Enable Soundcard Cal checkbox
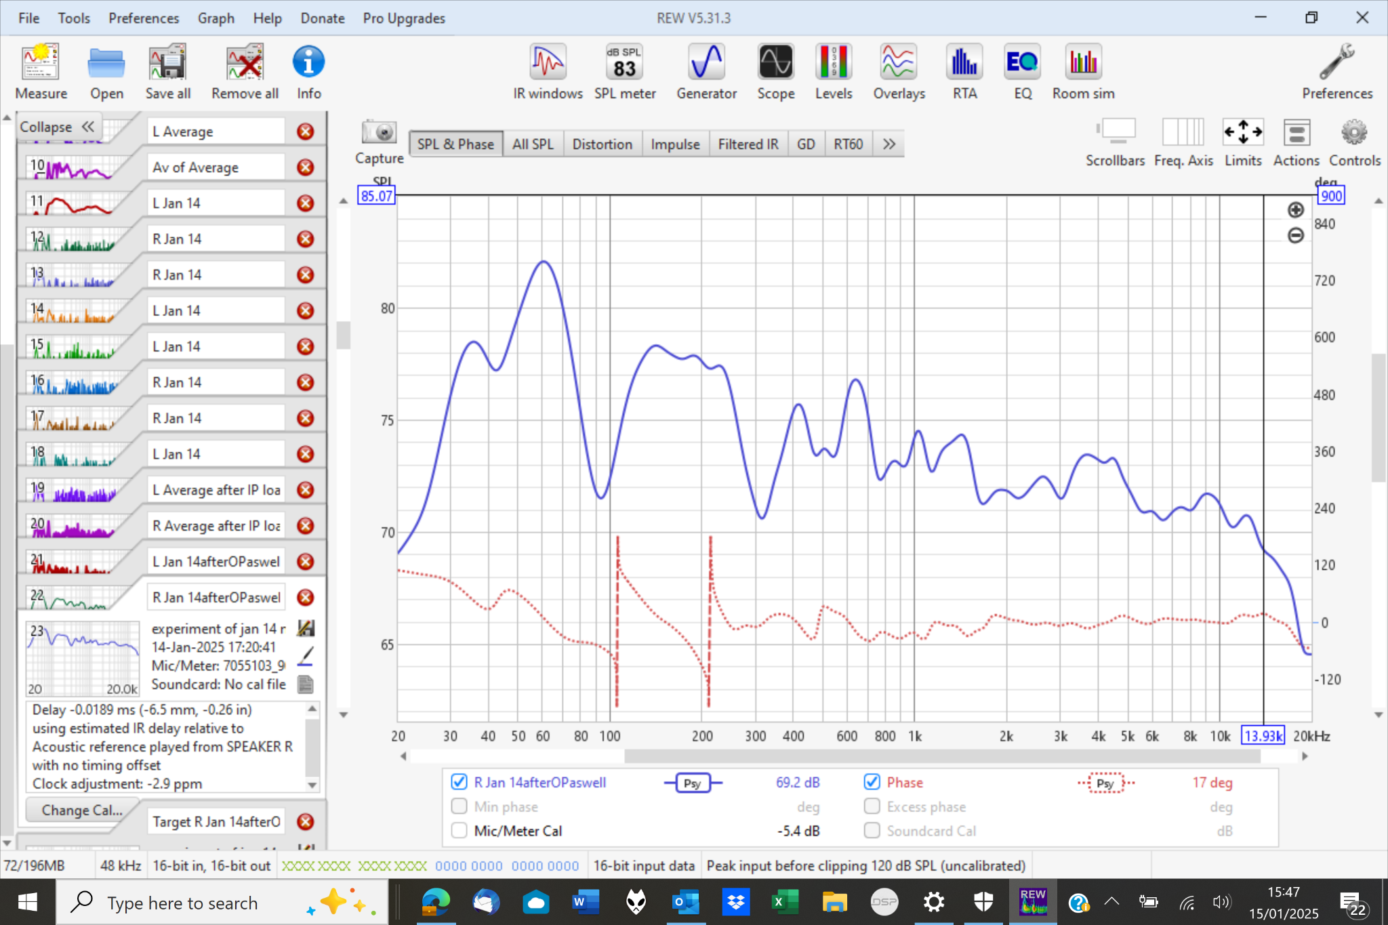The image size is (1388, 925). click(872, 831)
